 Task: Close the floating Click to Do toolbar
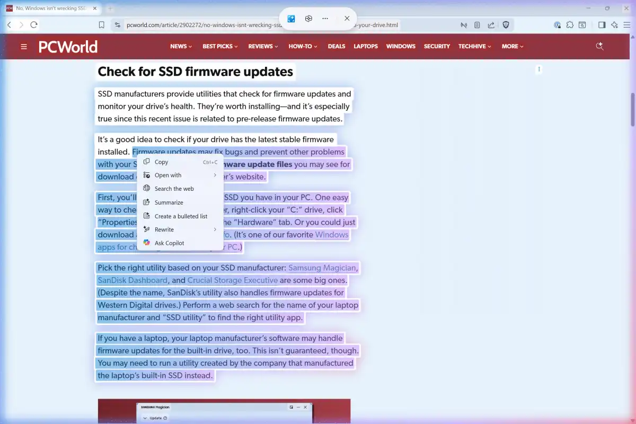[347, 19]
